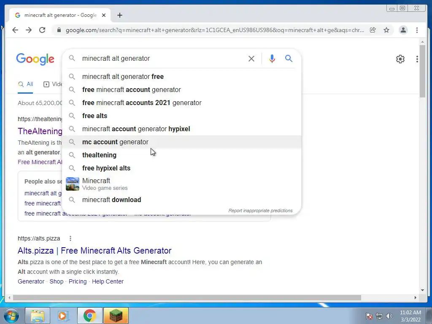
Task: Open the Generator sitelink
Action: point(31,281)
